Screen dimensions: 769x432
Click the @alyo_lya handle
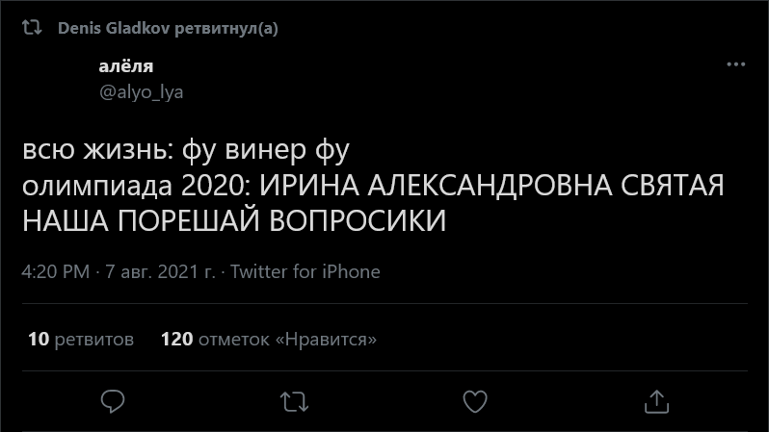coord(141,91)
